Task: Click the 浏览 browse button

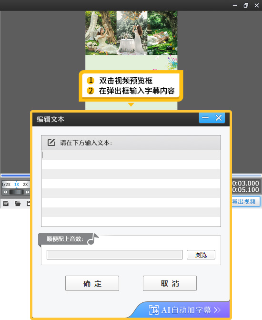Action: (201, 255)
